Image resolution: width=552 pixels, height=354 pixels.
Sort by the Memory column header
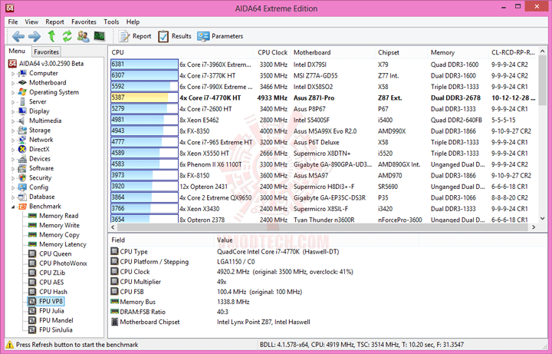pos(458,52)
